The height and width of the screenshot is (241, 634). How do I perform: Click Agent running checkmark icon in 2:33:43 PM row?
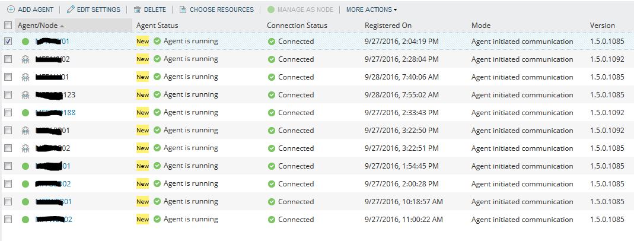pos(157,112)
